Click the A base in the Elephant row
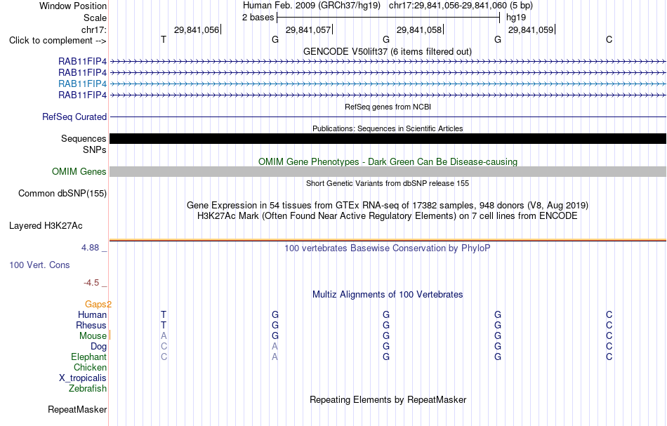Screen dimensions: 667x426 (x=275, y=357)
